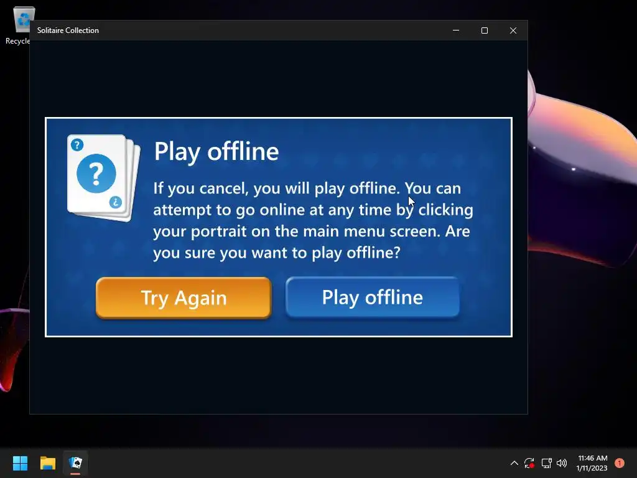Viewport: 637px width, 478px height.
Task: Open the clock showing 11:46 AM
Action: pos(592,463)
